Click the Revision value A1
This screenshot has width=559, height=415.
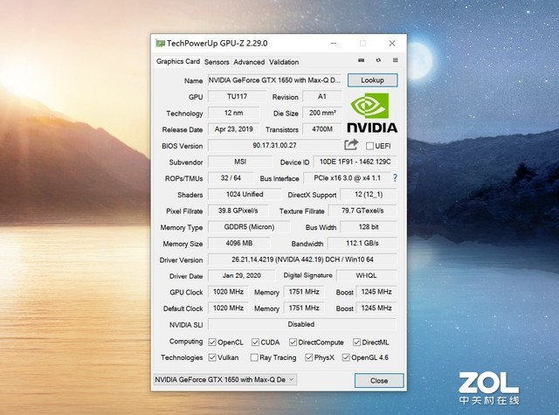tap(322, 97)
